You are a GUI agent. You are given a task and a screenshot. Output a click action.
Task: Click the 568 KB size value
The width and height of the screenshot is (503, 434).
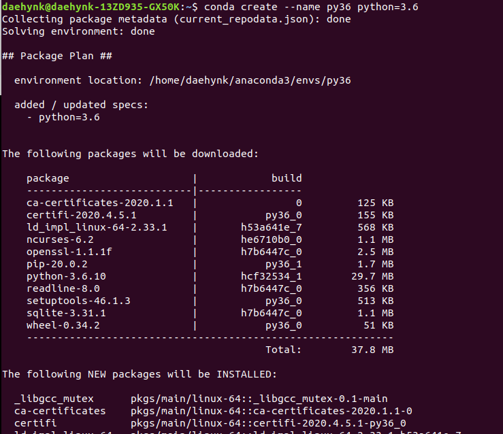376,228
